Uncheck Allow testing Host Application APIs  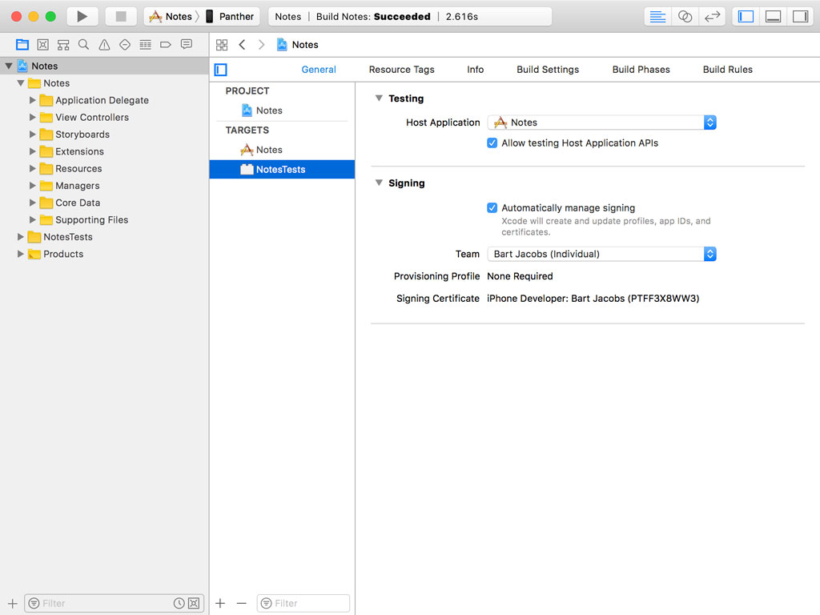[x=492, y=143]
